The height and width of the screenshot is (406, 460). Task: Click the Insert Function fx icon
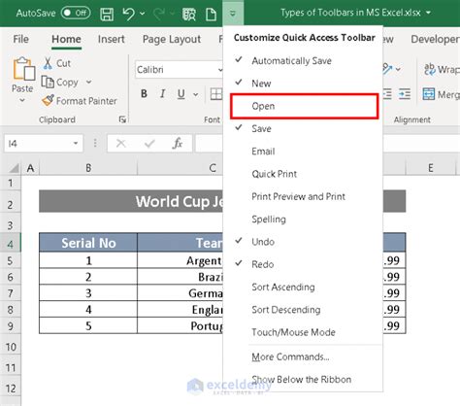pos(178,143)
